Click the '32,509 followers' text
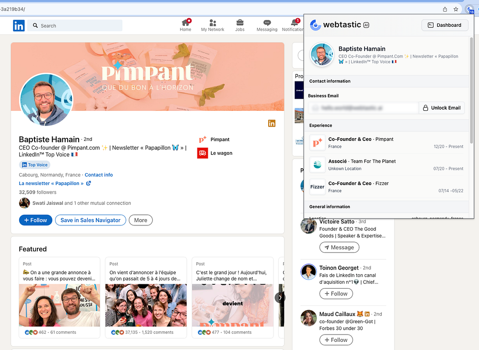479x350 pixels. pos(37,192)
